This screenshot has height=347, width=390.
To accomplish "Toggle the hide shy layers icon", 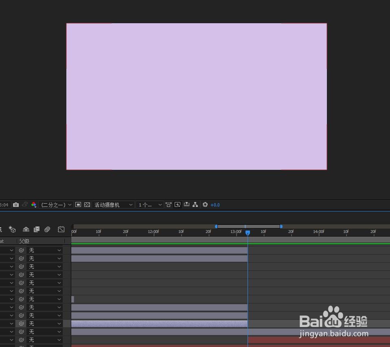I will tap(26, 229).
